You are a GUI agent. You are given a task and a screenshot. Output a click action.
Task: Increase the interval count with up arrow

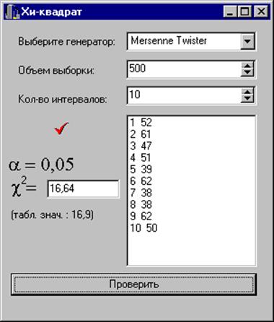[247, 92]
